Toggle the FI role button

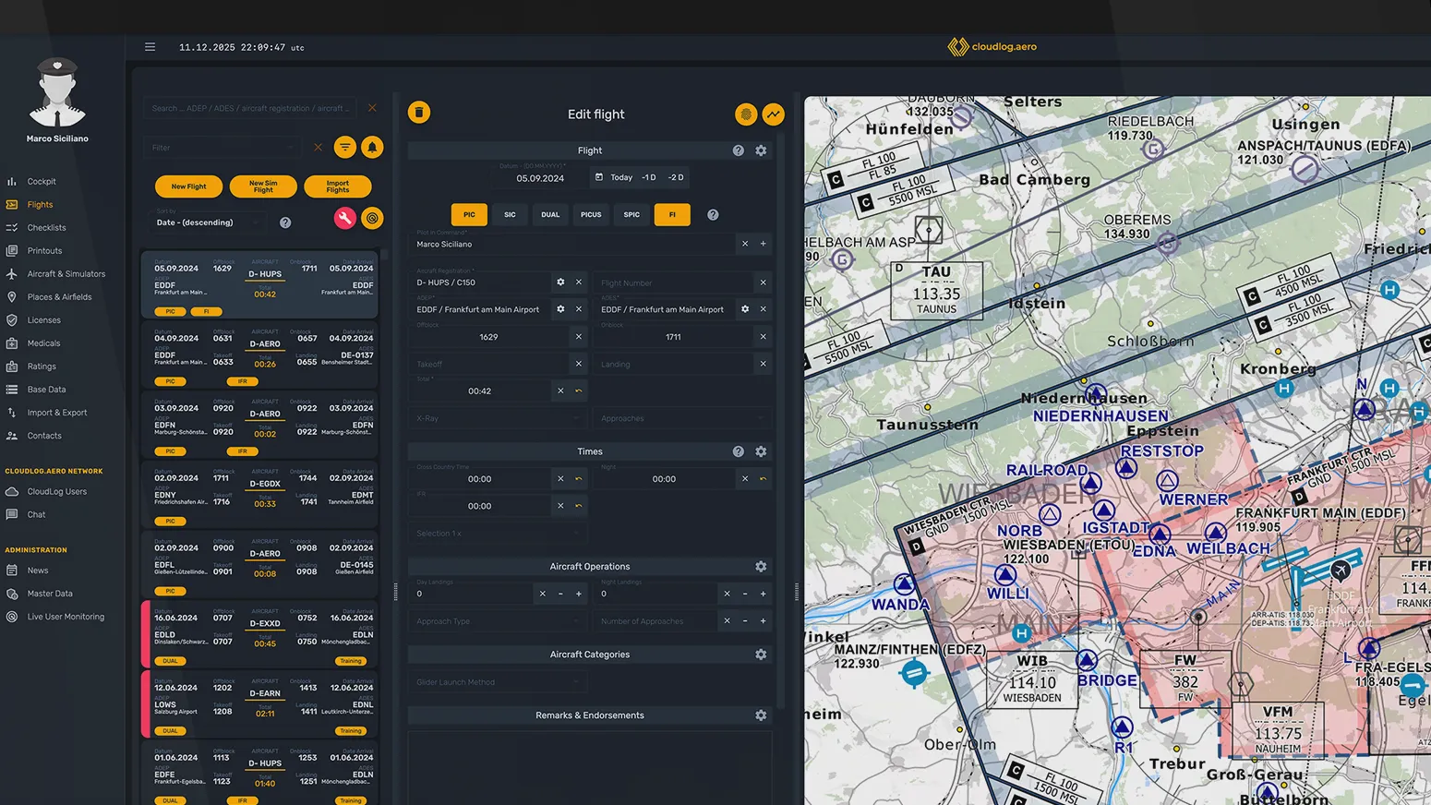672,214
